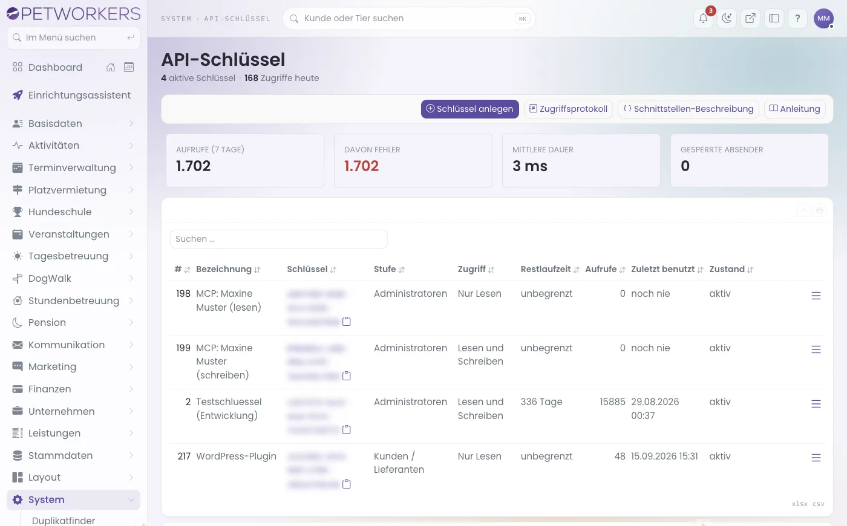Copy the key of MCP: Maxine Muster (lesen)
The width and height of the screenshot is (847, 526).
tap(347, 322)
